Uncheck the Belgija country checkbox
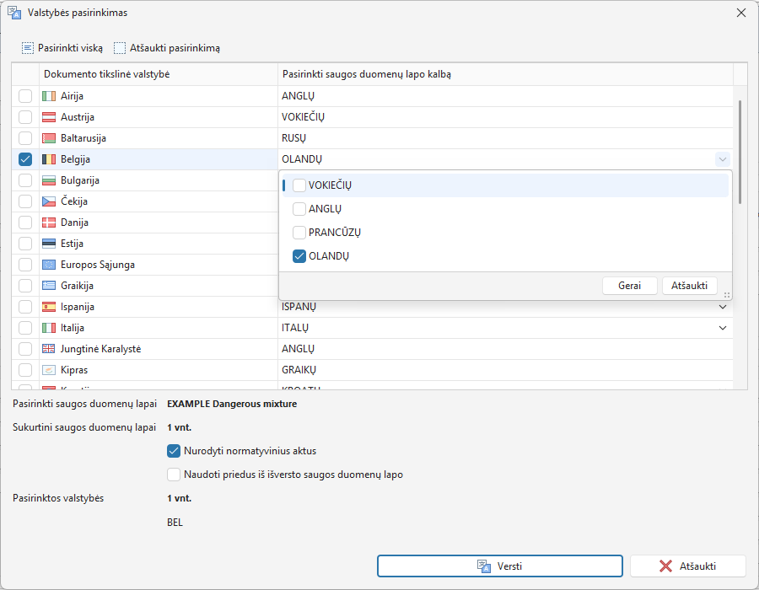 click(25, 159)
